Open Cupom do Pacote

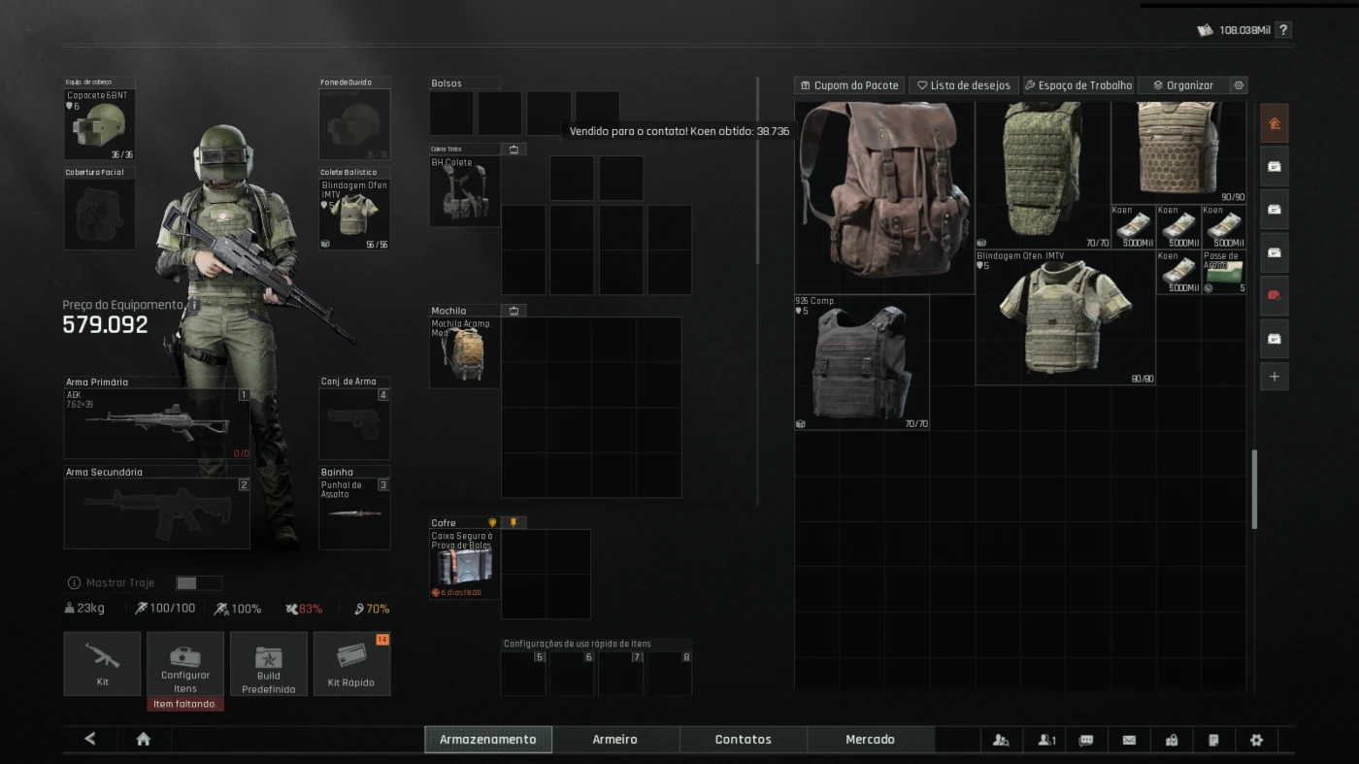[x=849, y=85]
